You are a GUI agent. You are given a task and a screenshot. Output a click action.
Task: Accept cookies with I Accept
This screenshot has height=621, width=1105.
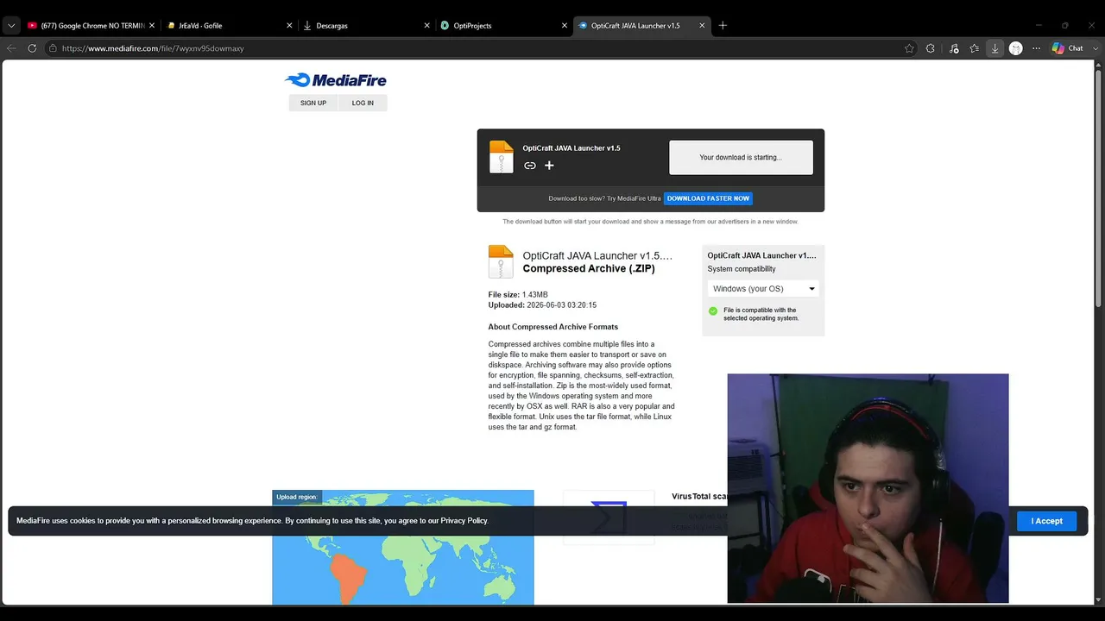(1046, 521)
